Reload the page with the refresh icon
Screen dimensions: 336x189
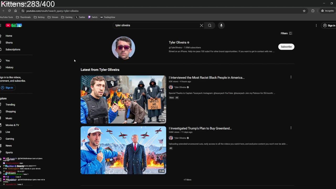click(9, 11)
